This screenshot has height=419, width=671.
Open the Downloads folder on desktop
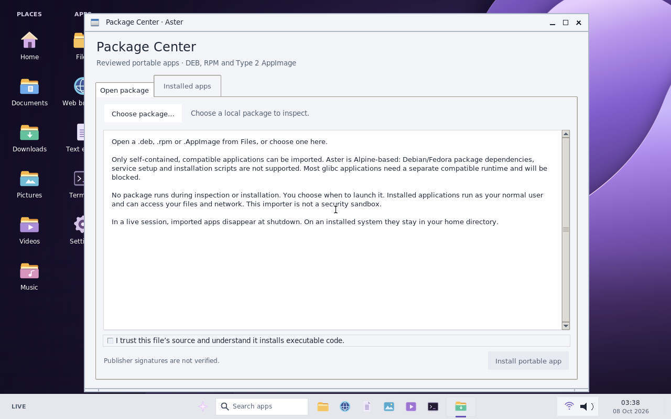29,138
